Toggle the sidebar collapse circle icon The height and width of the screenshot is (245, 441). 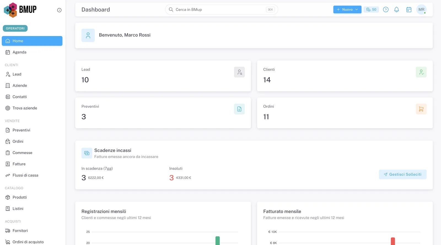[x=59, y=10]
